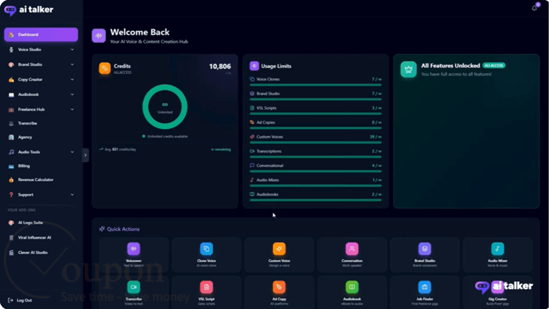Viewport: 549px width, 309px height.
Task: Click the Audiobooks usage progress bar
Action: point(315,201)
